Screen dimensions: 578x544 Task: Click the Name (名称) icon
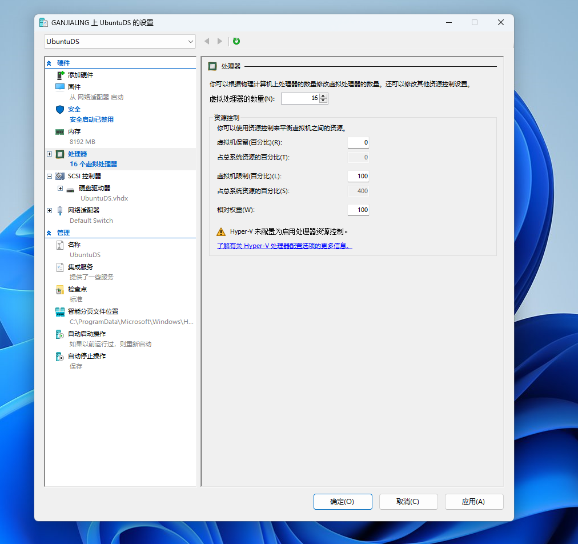[60, 245]
